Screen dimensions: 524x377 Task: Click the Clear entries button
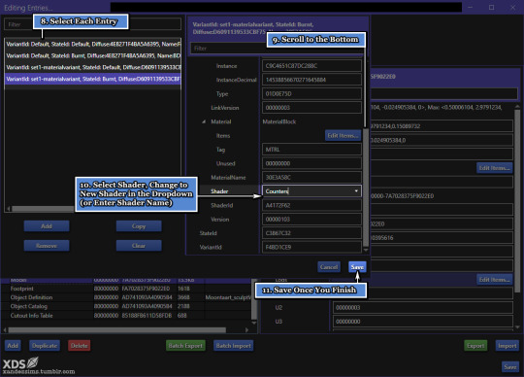[139, 246]
